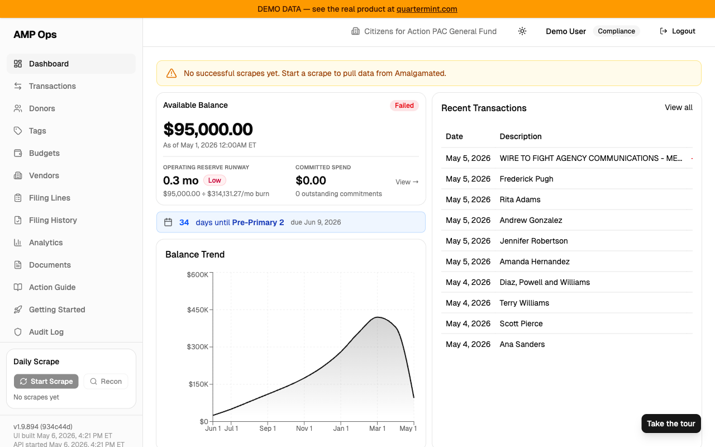Select the Jennifer Robertson transaction
This screenshot has width=715, height=447.
(x=567, y=241)
